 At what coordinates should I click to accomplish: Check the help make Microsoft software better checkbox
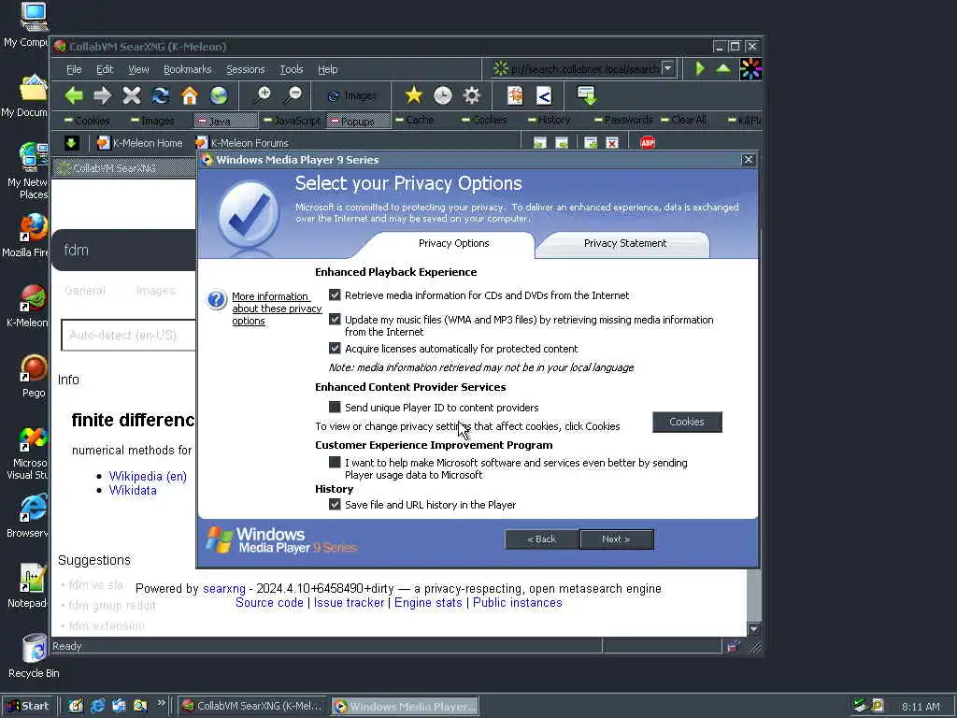335,462
